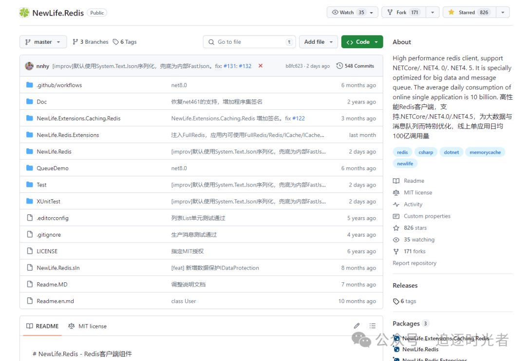Click the book icon beside Readme in About

(x=396, y=181)
